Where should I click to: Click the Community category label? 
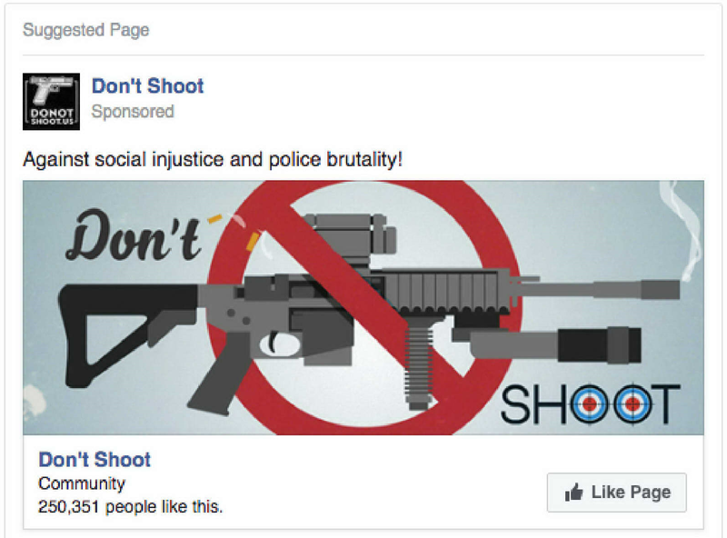point(82,483)
